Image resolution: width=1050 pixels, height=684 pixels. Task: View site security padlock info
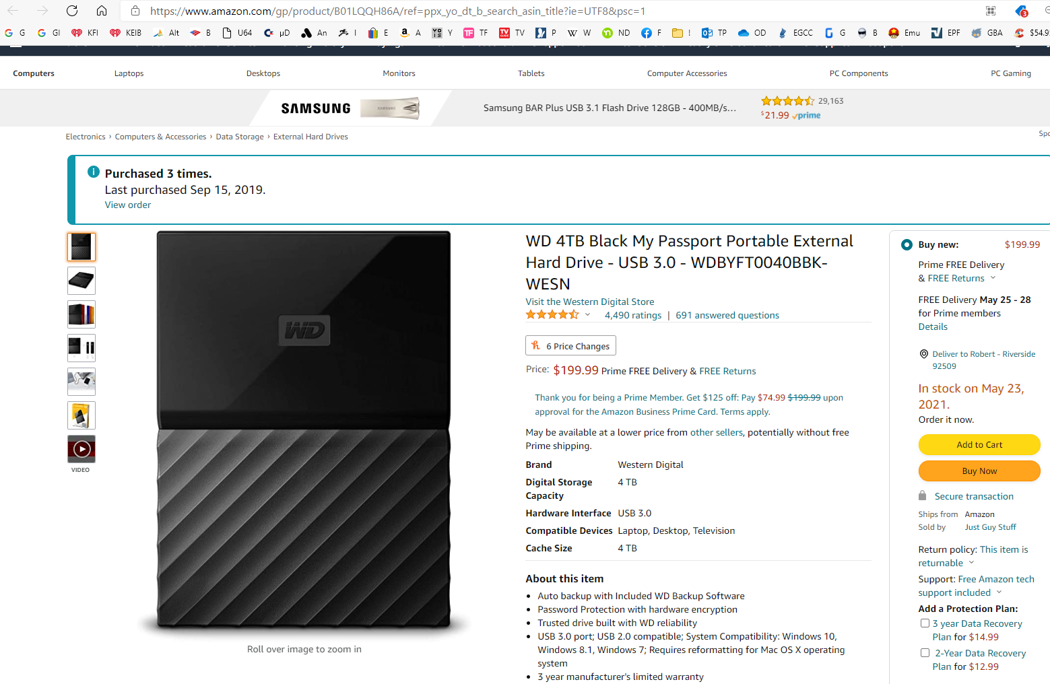click(135, 11)
